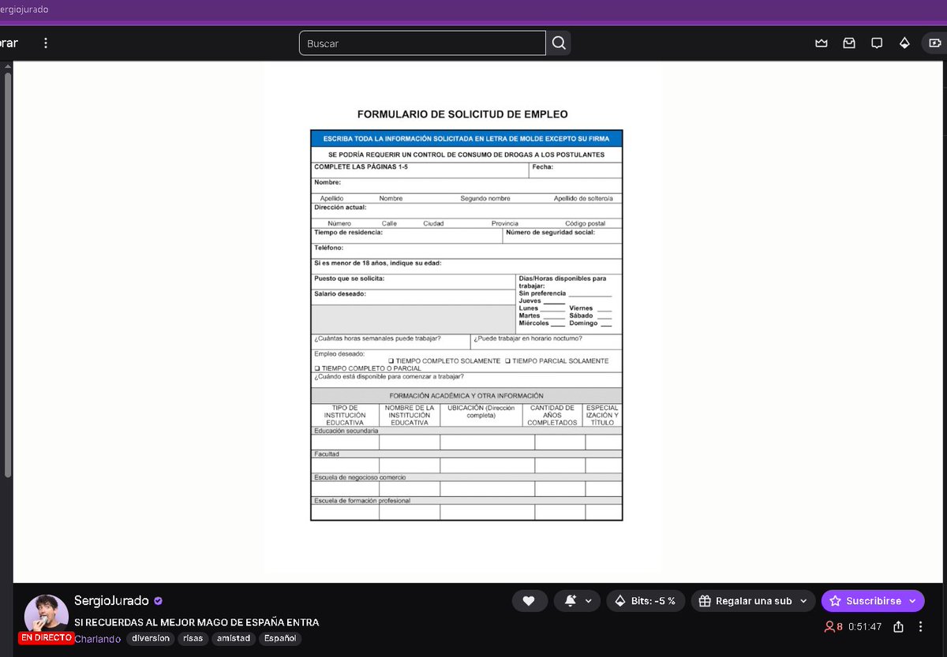947x657 pixels.
Task: Click the Salario deseado: field
Action: (414, 297)
